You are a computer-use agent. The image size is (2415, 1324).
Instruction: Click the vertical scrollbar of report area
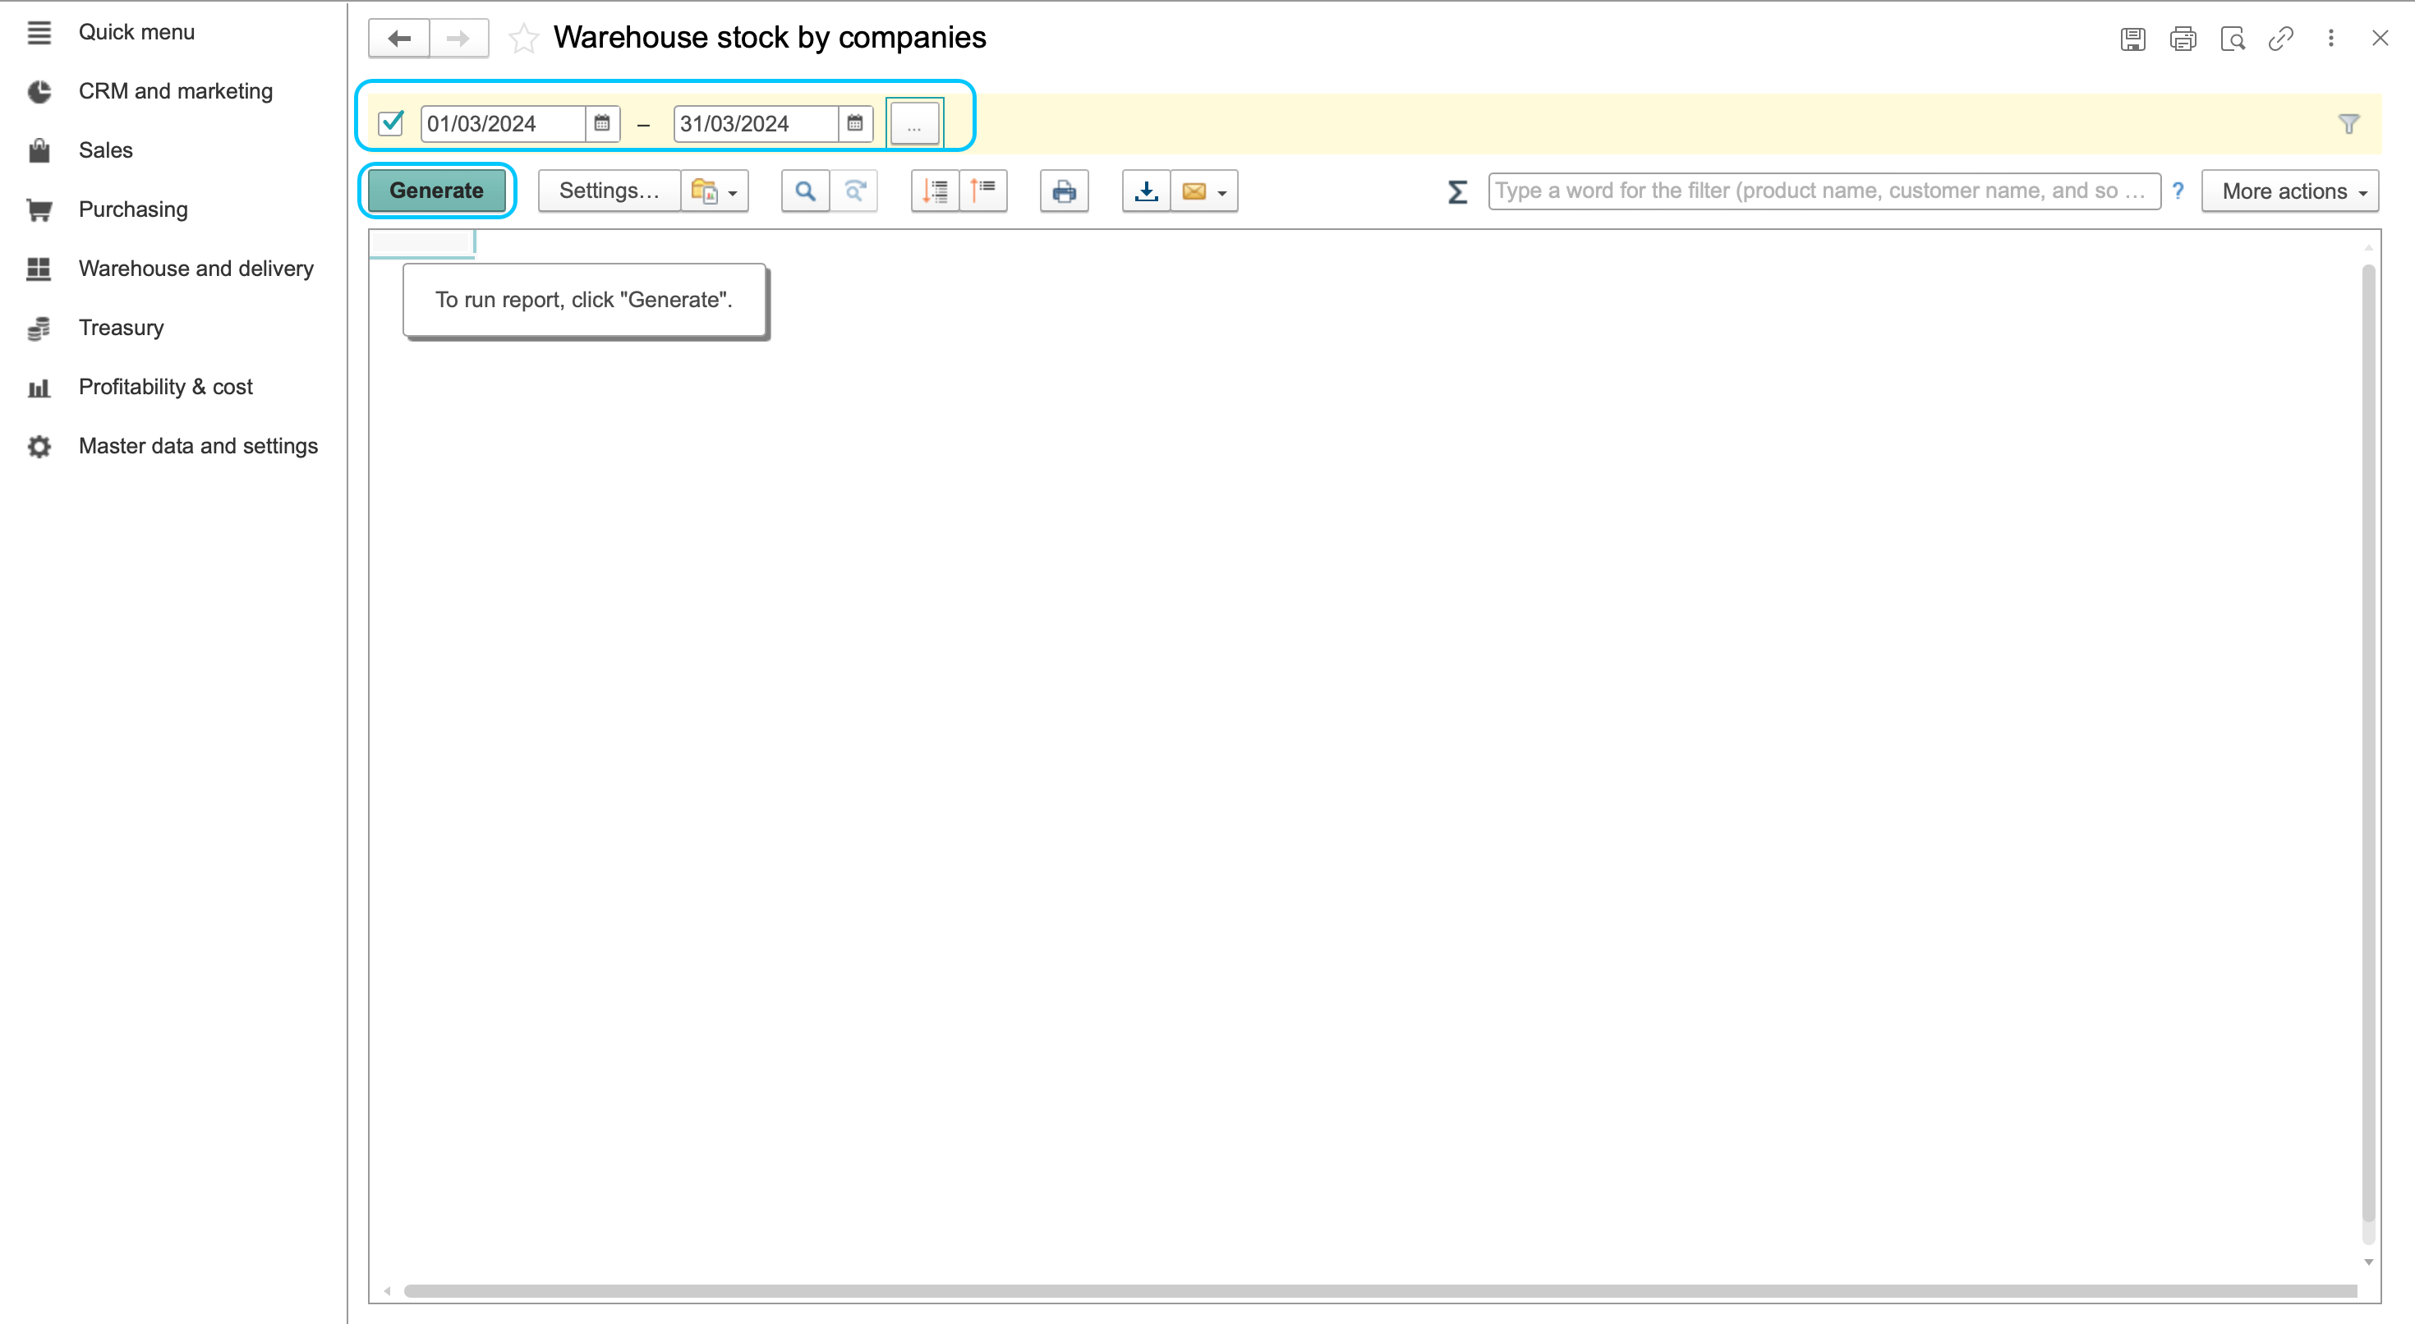point(2368,743)
